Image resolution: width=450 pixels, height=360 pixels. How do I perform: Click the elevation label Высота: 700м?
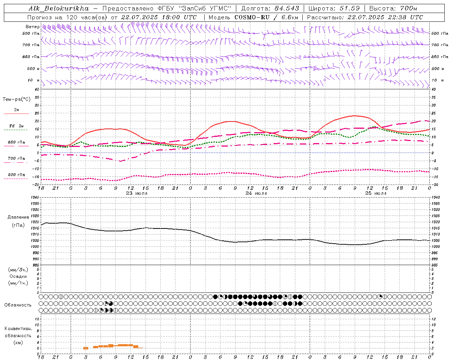tap(393, 8)
